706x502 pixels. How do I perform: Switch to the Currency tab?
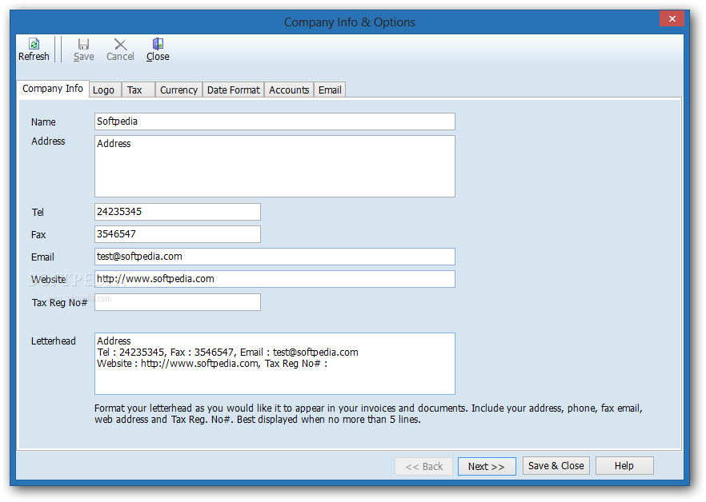coord(179,90)
